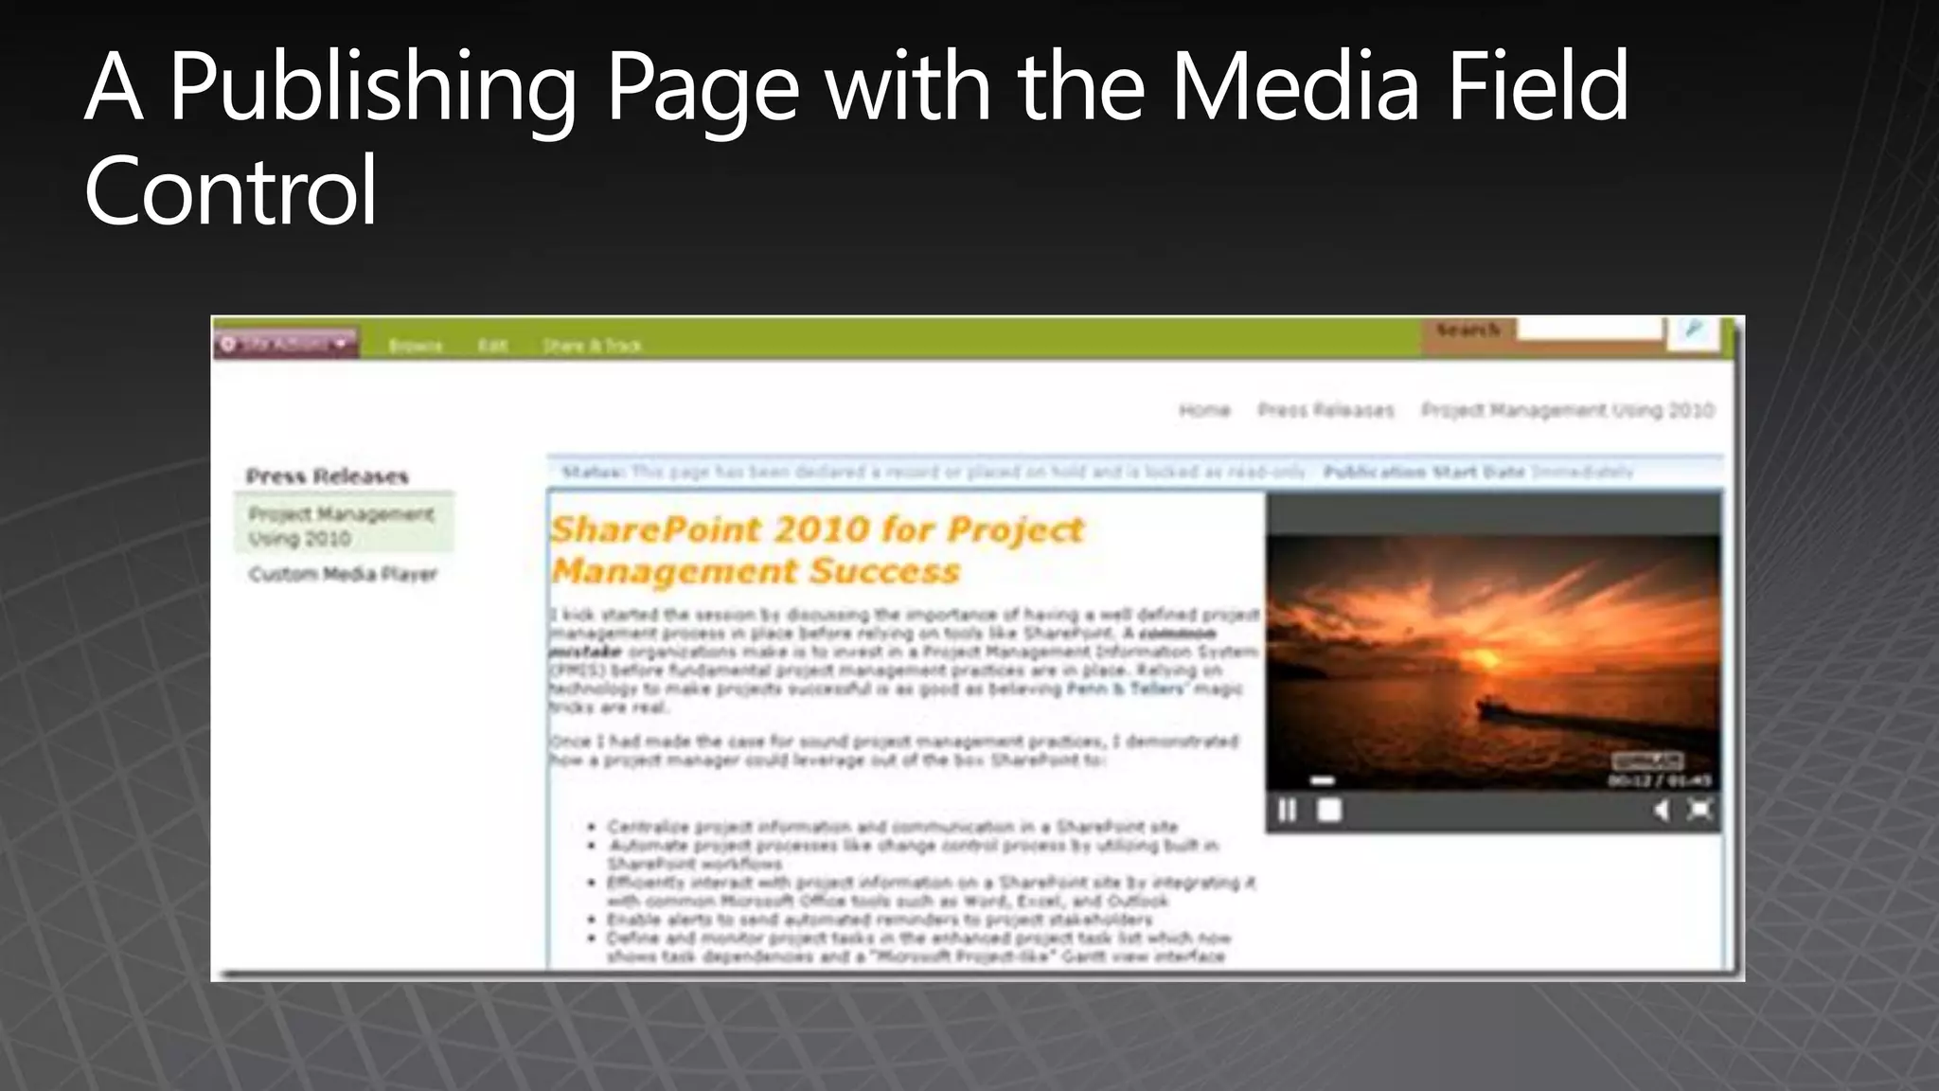Open the Site Actions dropdown arrow
Image resolution: width=1939 pixels, height=1091 pixels.
tap(341, 344)
